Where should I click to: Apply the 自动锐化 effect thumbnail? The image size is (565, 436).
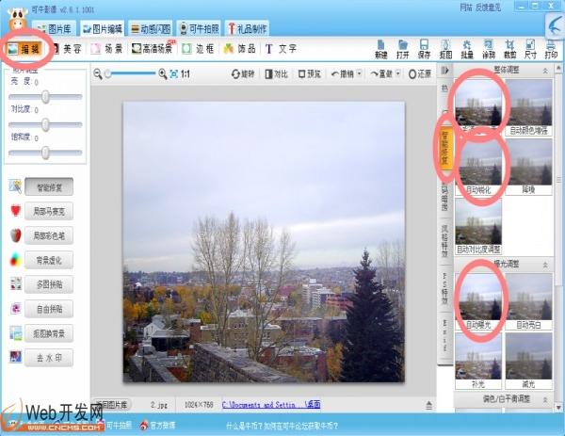[x=477, y=159]
